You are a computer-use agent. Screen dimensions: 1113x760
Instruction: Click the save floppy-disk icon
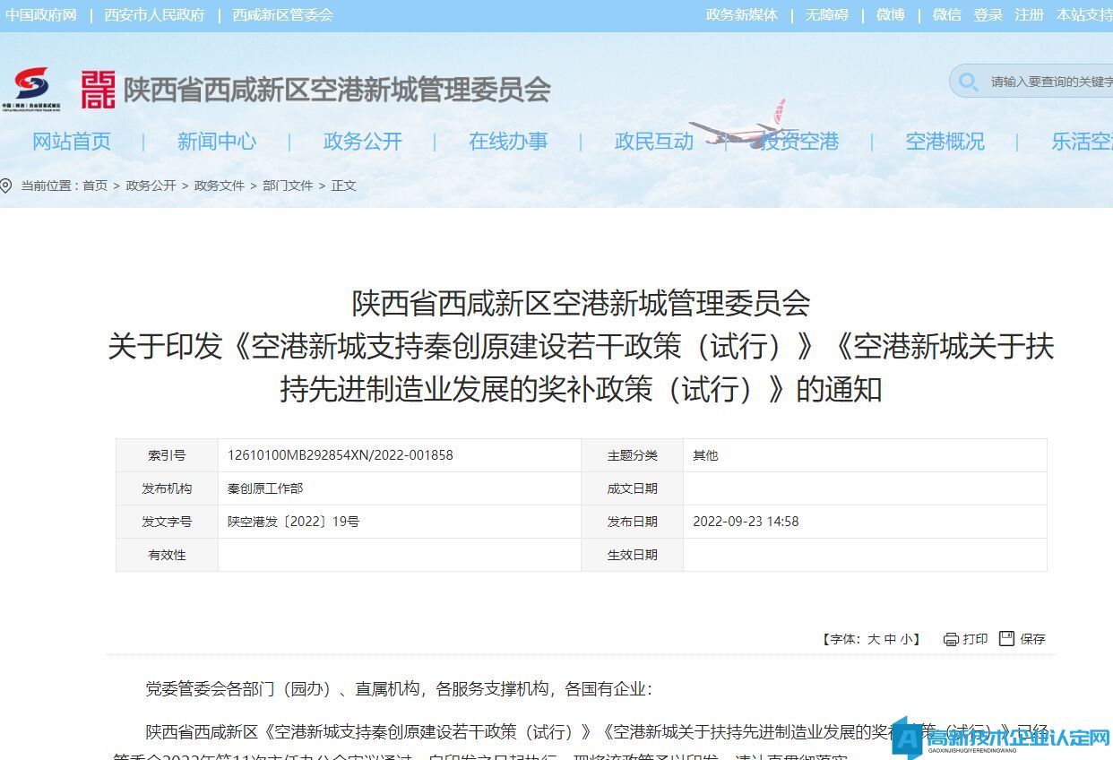coord(1007,638)
